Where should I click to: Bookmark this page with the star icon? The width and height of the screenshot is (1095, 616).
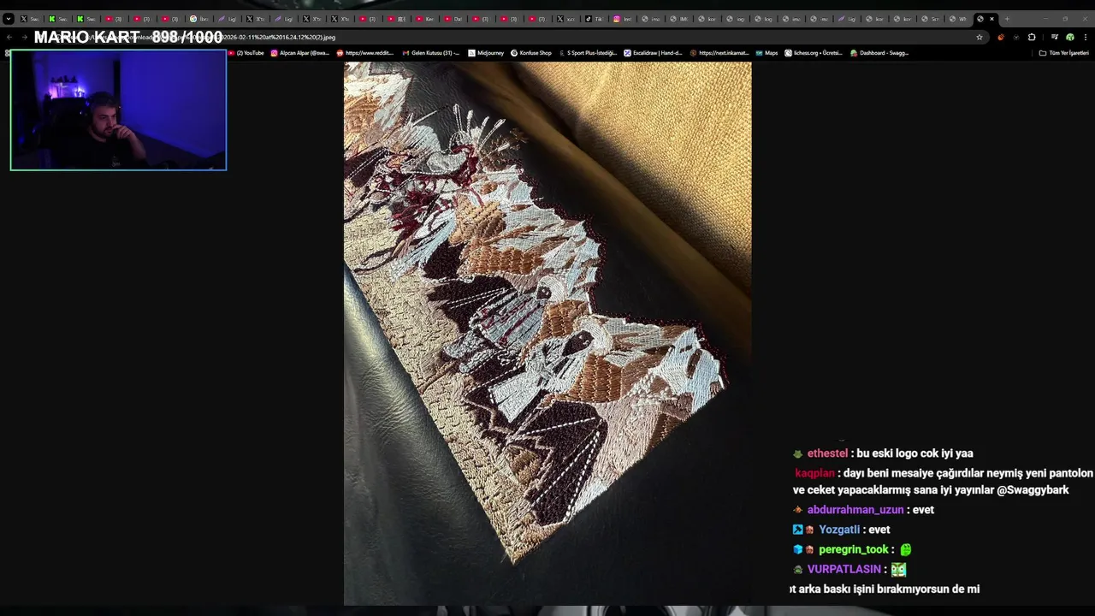point(980,37)
